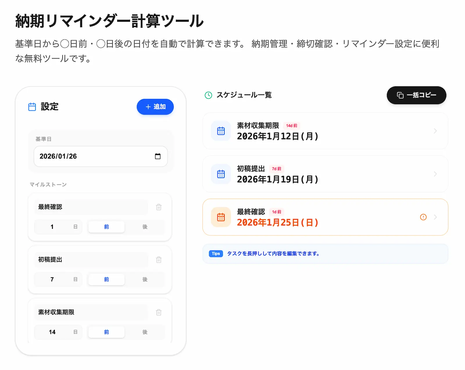
Task: Click the tip text タスクを長押しして内容を編集できます
Action: click(x=273, y=254)
